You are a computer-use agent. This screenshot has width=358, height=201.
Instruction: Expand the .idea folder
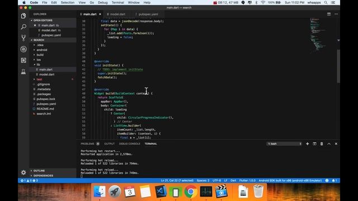pyautogui.click(x=40, y=45)
